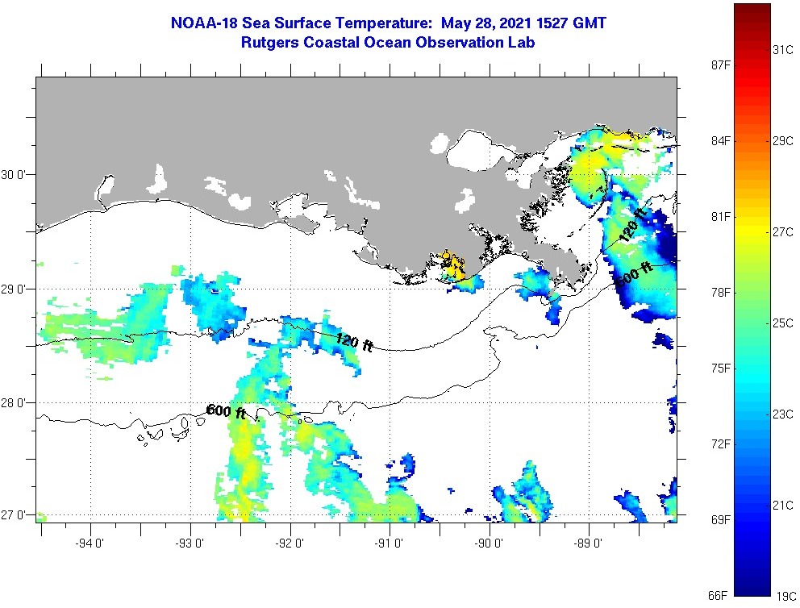The width and height of the screenshot is (800, 608).
Task: Click the 120 ft contour label near -91
Action: (354, 342)
